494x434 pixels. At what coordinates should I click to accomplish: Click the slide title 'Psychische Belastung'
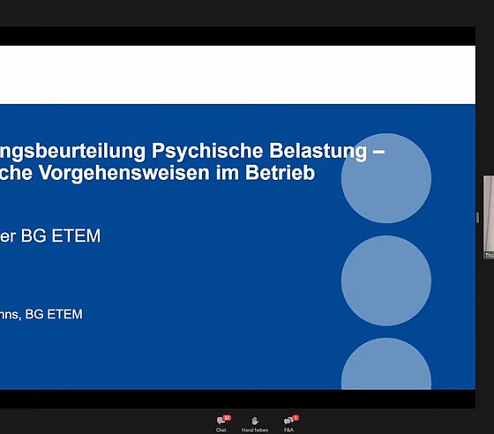[x=259, y=151]
